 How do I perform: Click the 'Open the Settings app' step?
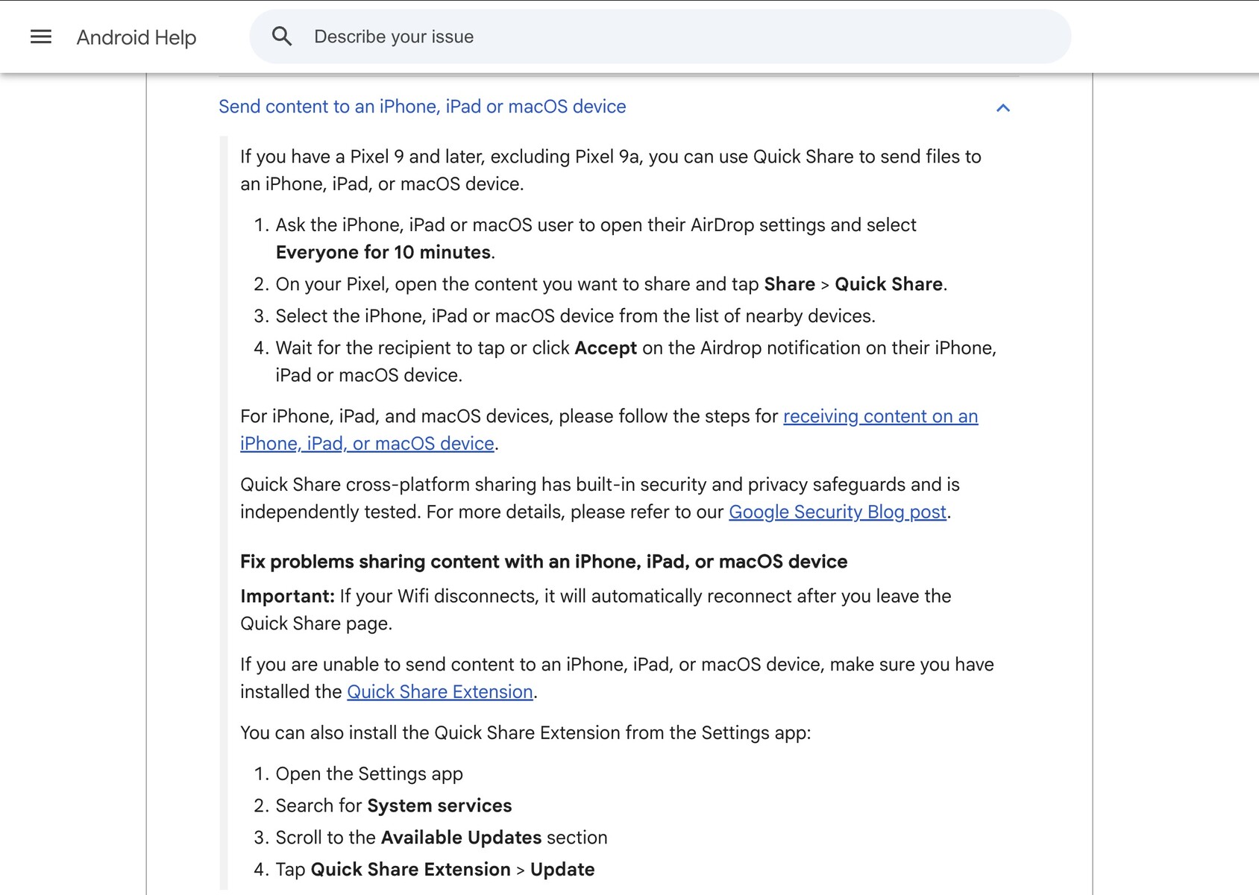(369, 773)
